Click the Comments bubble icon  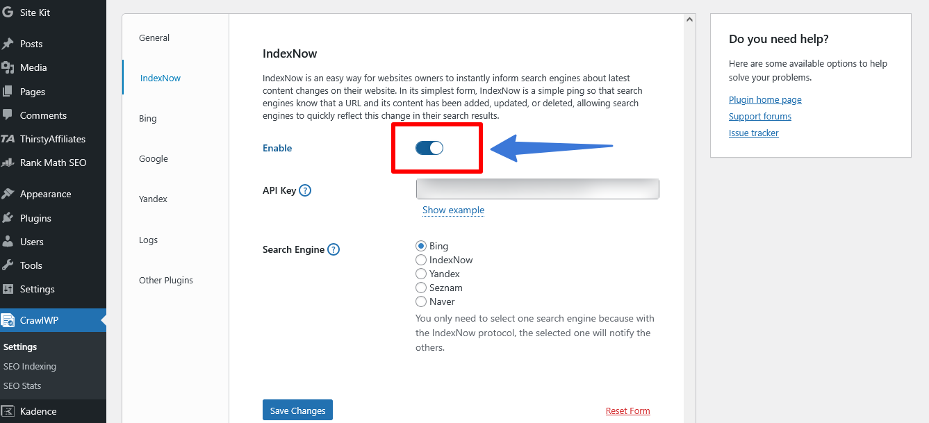click(8, 115)
